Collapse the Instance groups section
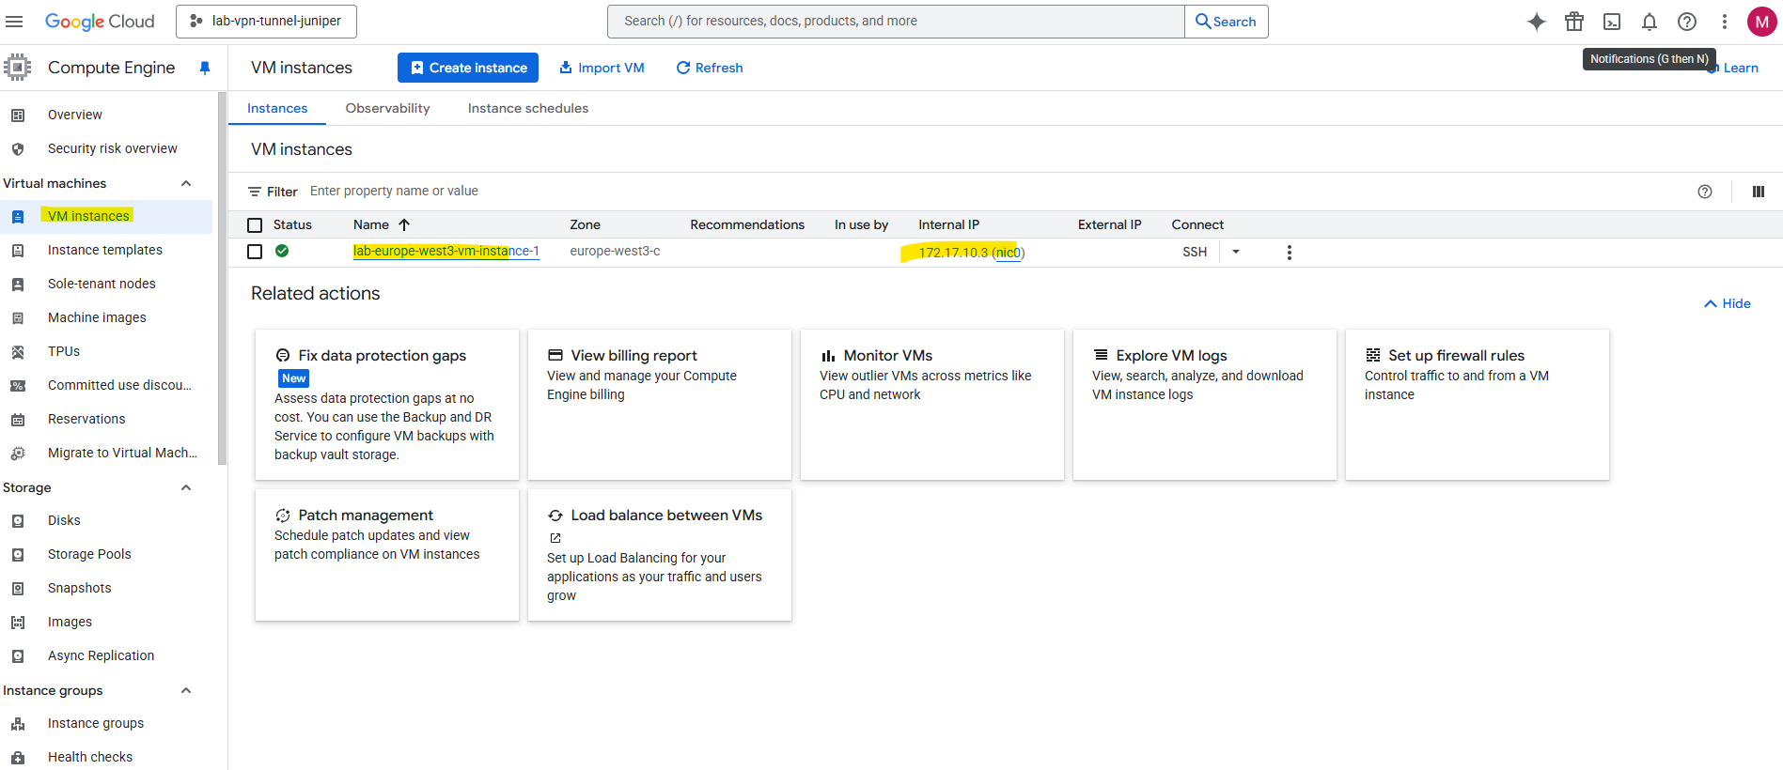1783x770 pixels. [x=186, y=690]
